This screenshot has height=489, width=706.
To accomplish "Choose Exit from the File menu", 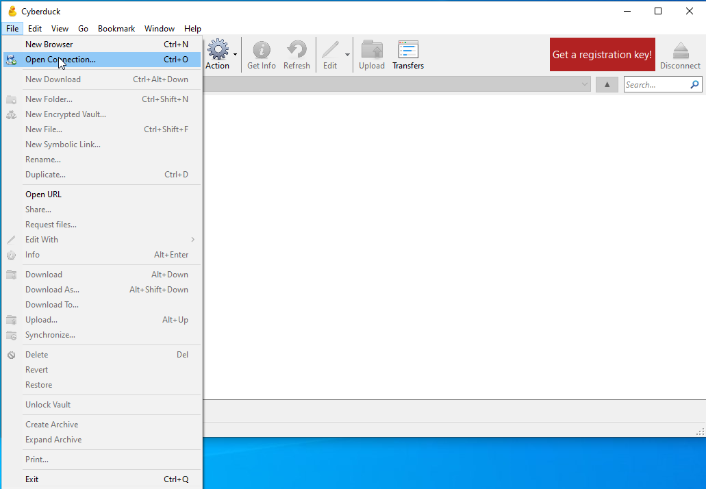I will coord(102,479).
